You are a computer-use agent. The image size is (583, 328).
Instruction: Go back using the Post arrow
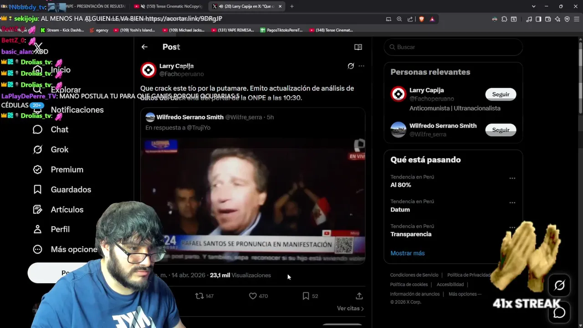tap(144, 47)
